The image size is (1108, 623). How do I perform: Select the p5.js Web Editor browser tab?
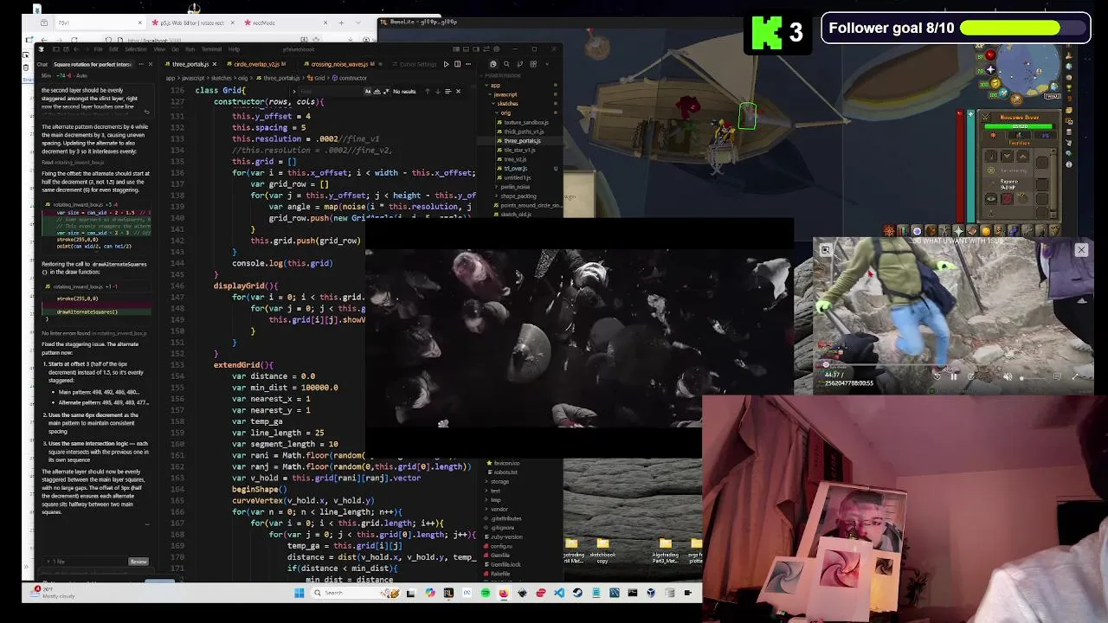click(192, 22)
